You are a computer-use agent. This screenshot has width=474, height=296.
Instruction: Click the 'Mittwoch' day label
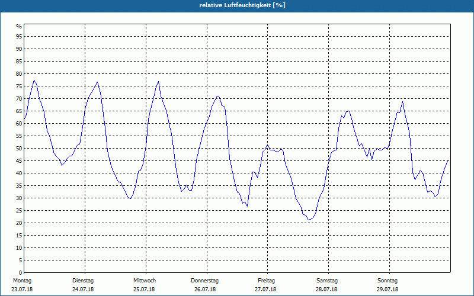[145, 281]
